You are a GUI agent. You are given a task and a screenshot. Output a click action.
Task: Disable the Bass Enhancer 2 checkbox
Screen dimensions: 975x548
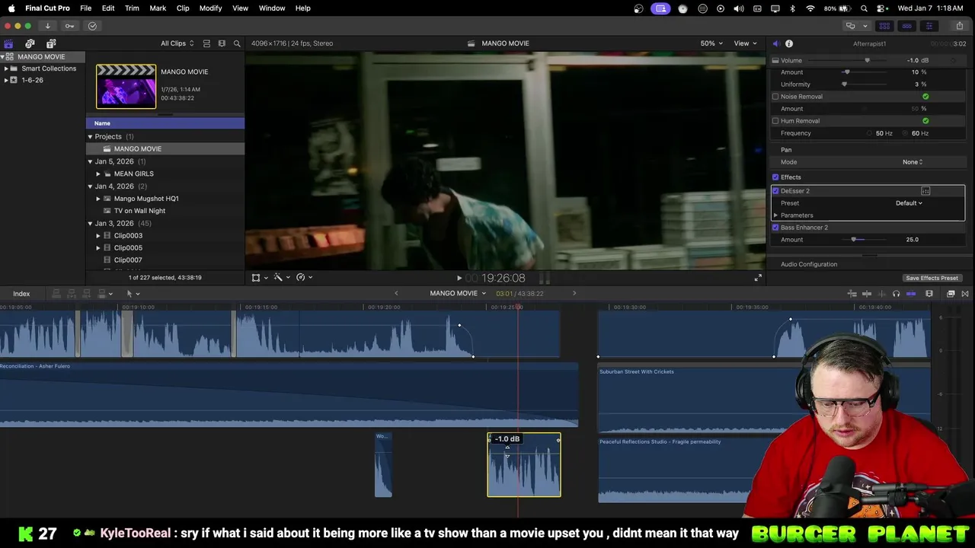point(775,228)
